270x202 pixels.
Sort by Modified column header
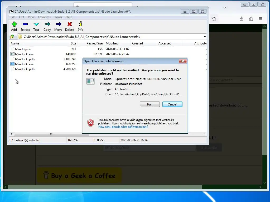click(117, 43)
